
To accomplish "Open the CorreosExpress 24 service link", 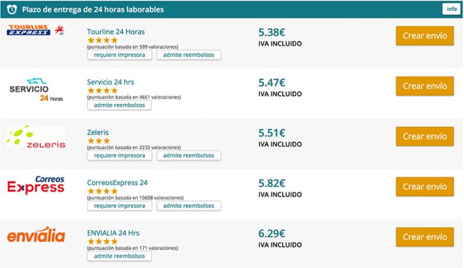I will (117, 182).
